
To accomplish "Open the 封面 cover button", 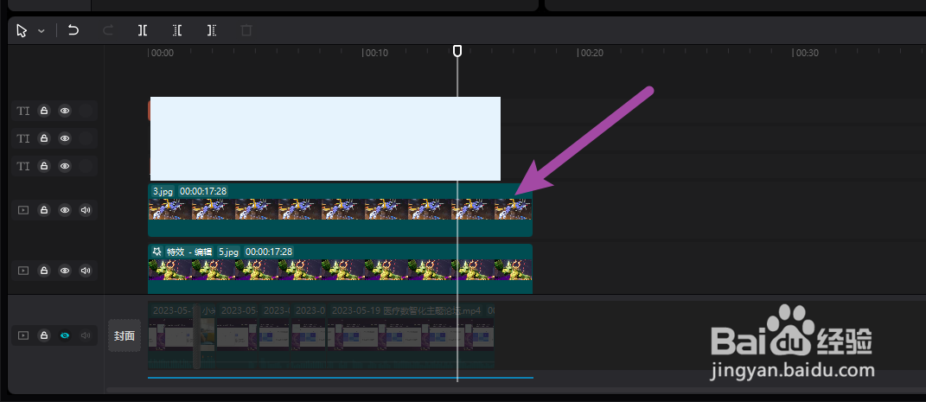I will pyautogui.click(x=125, y=336).
